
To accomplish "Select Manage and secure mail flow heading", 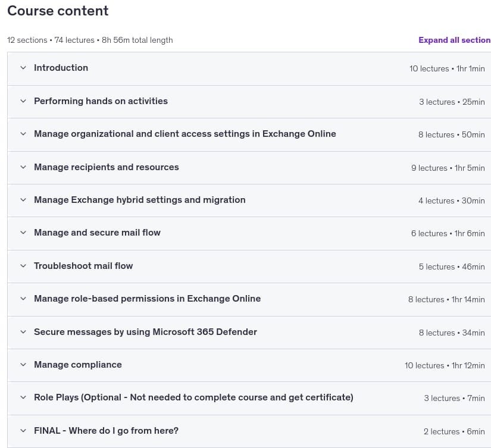I will pyautogui.click(x=97, y=232).
